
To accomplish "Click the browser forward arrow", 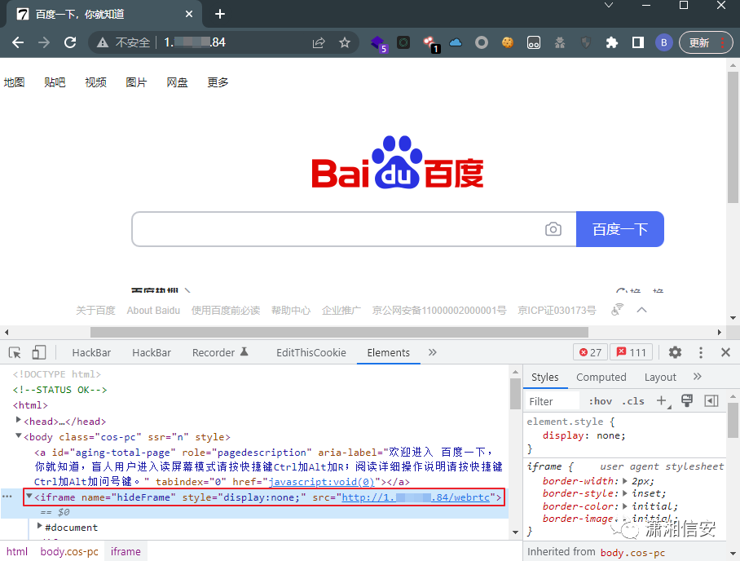I will [44, 42].
